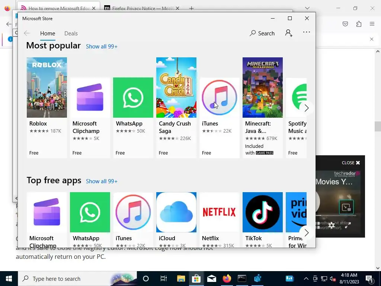Open Candy Crush Saga tile
The height and width of the screenshot is (286, 381).
(176, 108)
